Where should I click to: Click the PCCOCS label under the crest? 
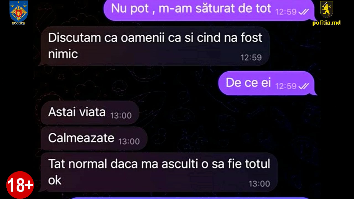(19, 23)
